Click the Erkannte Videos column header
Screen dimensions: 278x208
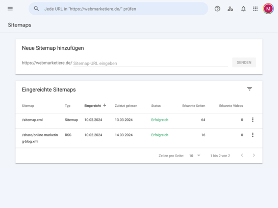point(231,106)
